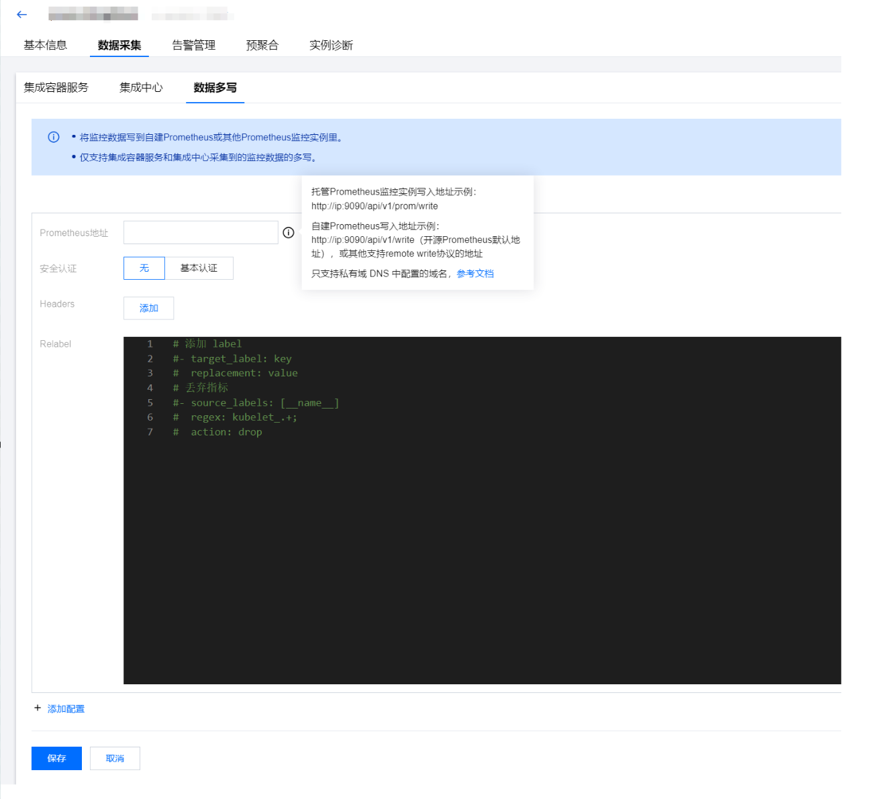Screen dimensions: 892x799
Task: Click line '#- target_label: key' in editor
Action: (232, 358)
